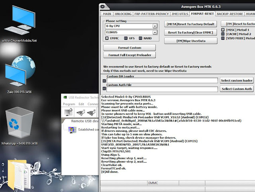Click log line 'Resetting phone step 2, wait....'

[x=124, y=162]
